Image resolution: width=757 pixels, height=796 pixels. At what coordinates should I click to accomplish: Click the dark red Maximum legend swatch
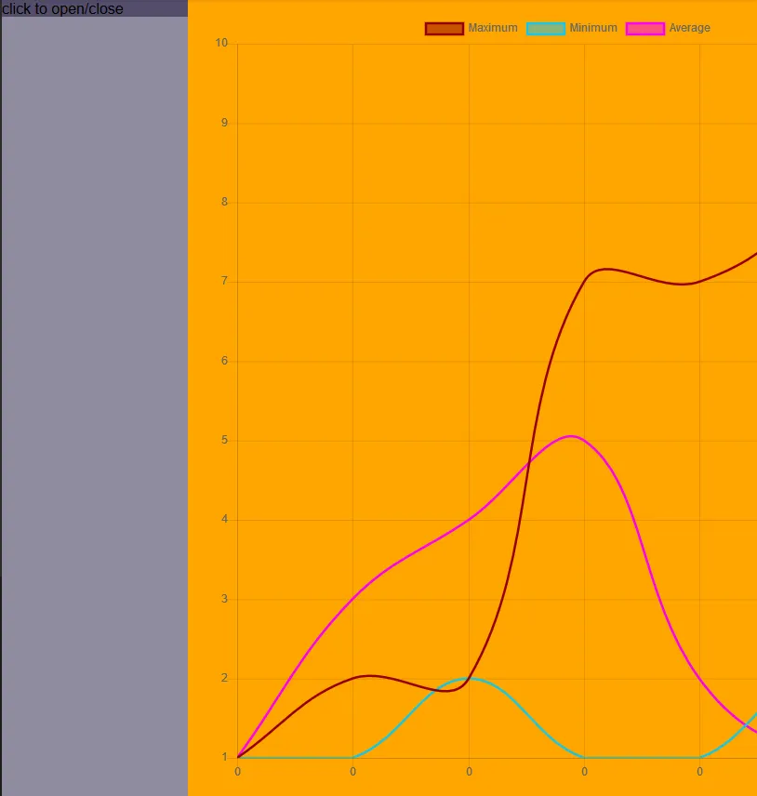[445, 29]
